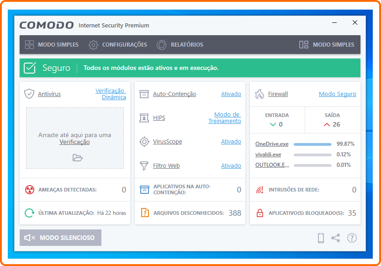Click the Aplicativo(s) Bloqueado(s) count 35
381x266 pixels.
352,213
